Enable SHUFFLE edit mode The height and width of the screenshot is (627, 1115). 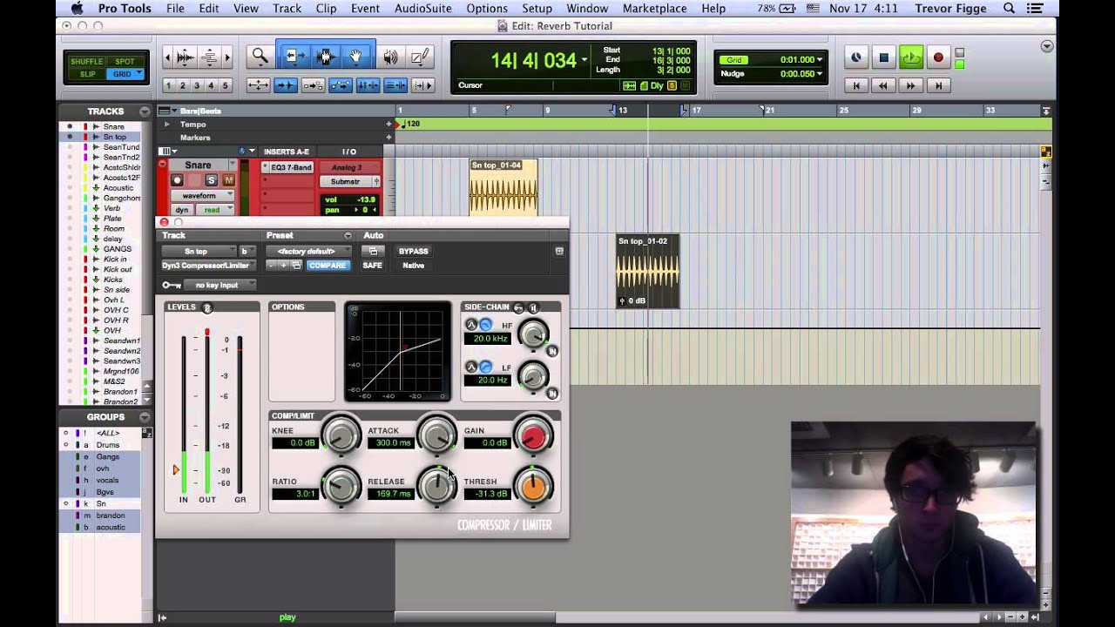click(x=86, y=62)
